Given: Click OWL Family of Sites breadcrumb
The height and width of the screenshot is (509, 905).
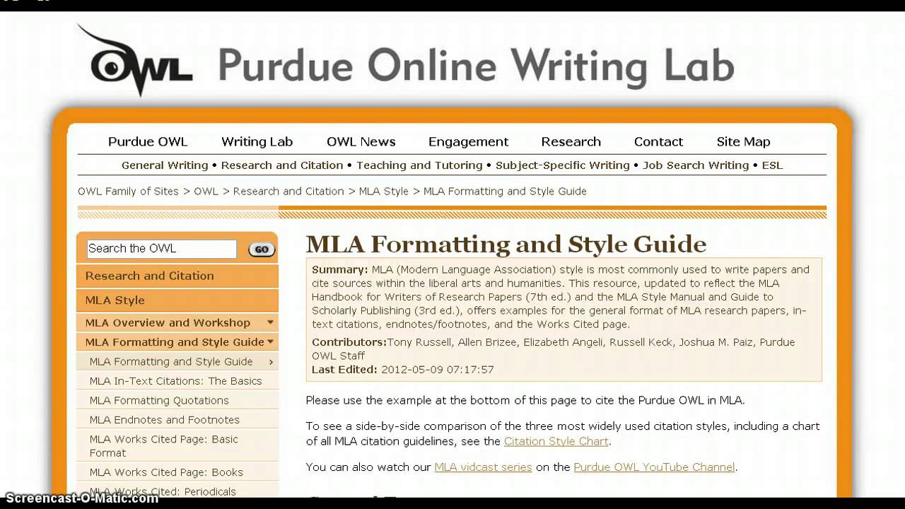Looking at the screenshot, I should [x=128, y=192].
